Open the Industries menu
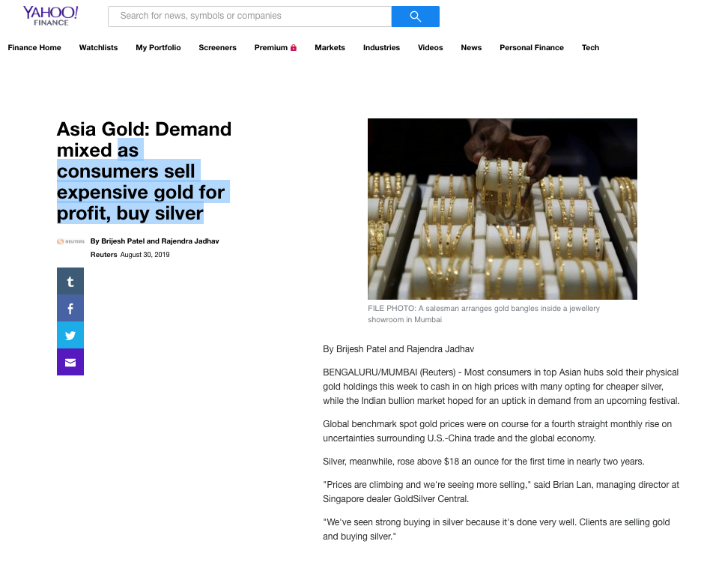The height and width of the screenshot is (568, 707). tap(381, 47)
